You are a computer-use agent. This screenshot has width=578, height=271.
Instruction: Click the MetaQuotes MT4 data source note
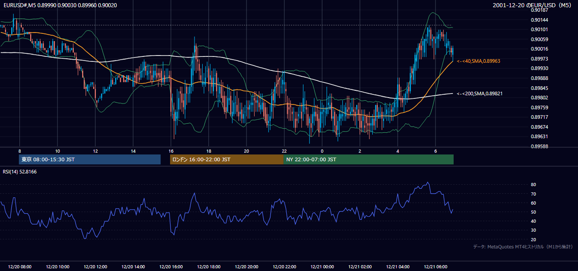pos(523,247)
